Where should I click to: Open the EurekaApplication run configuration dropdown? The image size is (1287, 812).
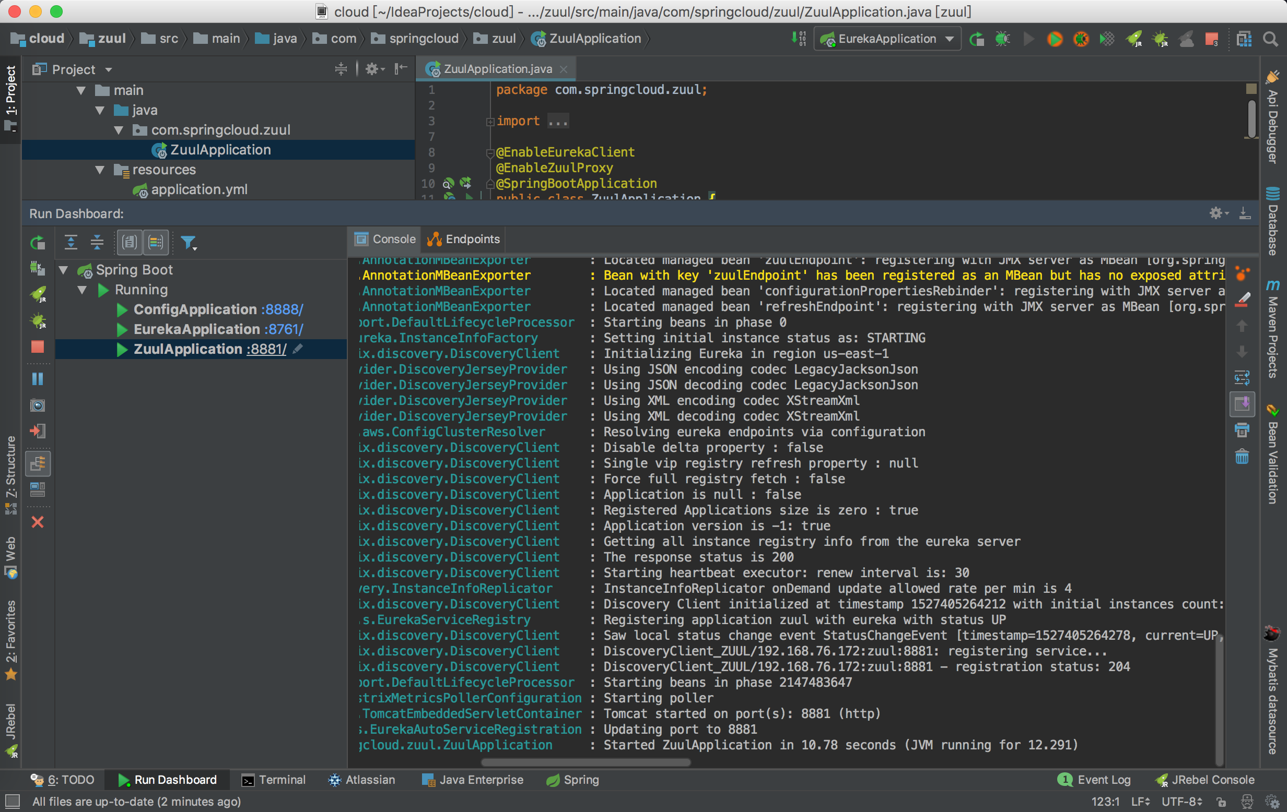pyautogui.click(x=887, y=39)
